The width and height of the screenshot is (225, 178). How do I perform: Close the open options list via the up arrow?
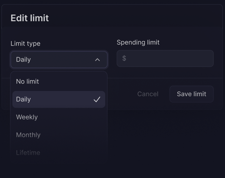[97, 60]
